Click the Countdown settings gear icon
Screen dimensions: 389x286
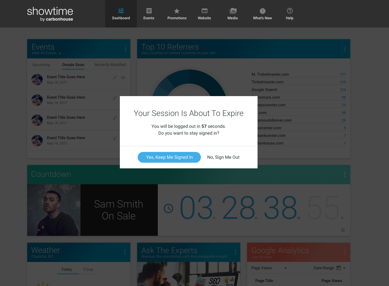343,230
